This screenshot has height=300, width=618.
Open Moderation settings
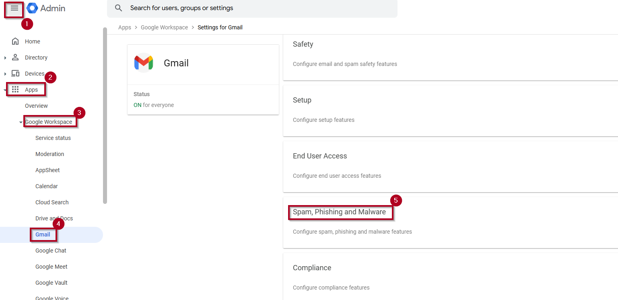coord(49,154)
